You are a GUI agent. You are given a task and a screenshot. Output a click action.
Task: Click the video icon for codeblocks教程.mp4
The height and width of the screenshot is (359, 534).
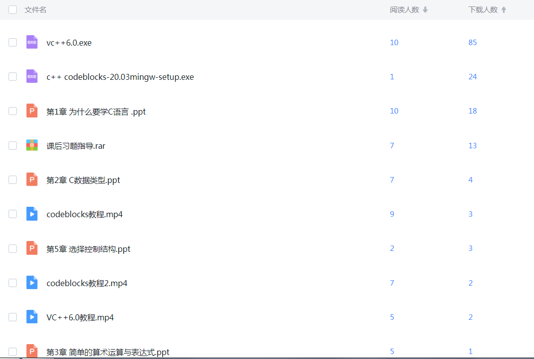click(32, 214)
